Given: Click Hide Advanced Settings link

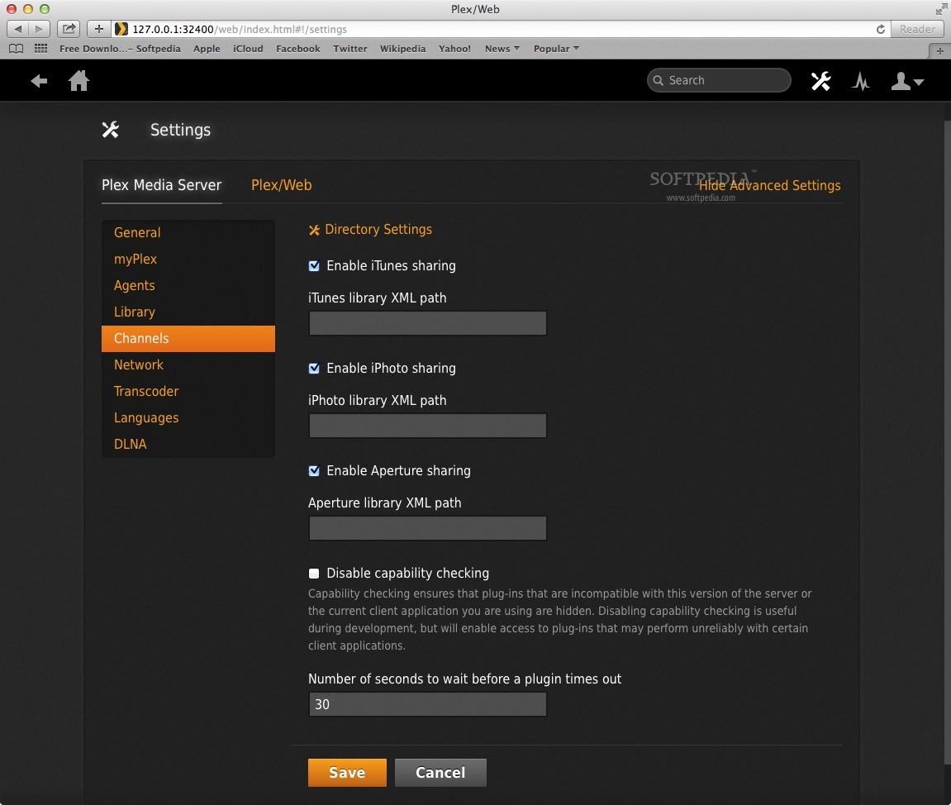Looking at the screenshot, I should [x=770, y=185].
